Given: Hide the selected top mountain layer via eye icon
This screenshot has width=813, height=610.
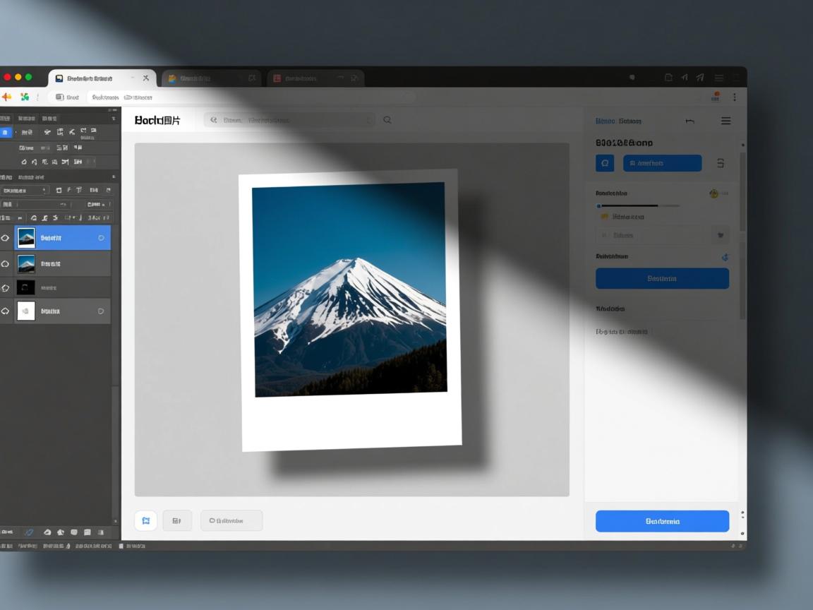Looking at the screenshot, I should coord(6,239).
